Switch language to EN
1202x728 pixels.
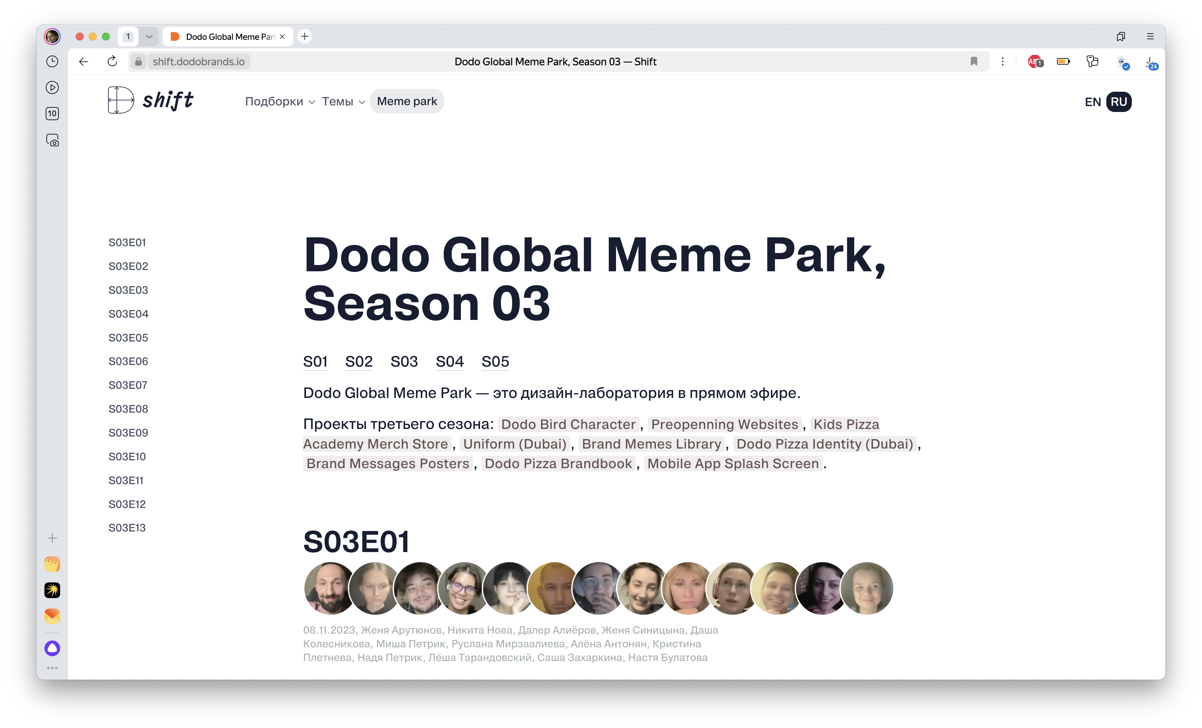[1093, 102]
